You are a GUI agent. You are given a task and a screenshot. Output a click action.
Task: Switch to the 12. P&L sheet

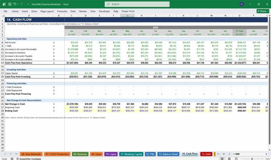click(150, 154)
